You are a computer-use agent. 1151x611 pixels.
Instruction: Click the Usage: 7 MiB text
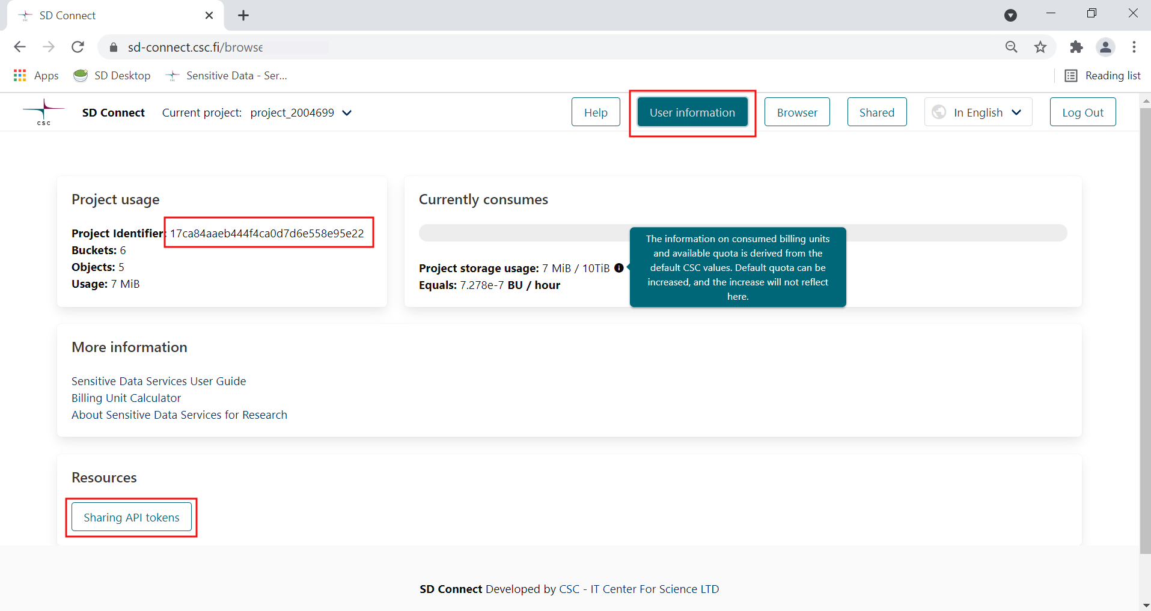(x=106, y=284)
